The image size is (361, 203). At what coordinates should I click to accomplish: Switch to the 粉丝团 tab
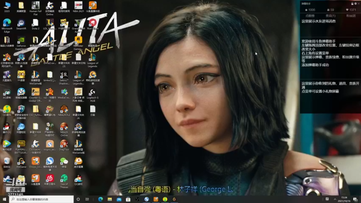pyautogui.click(x=351, y=16)
